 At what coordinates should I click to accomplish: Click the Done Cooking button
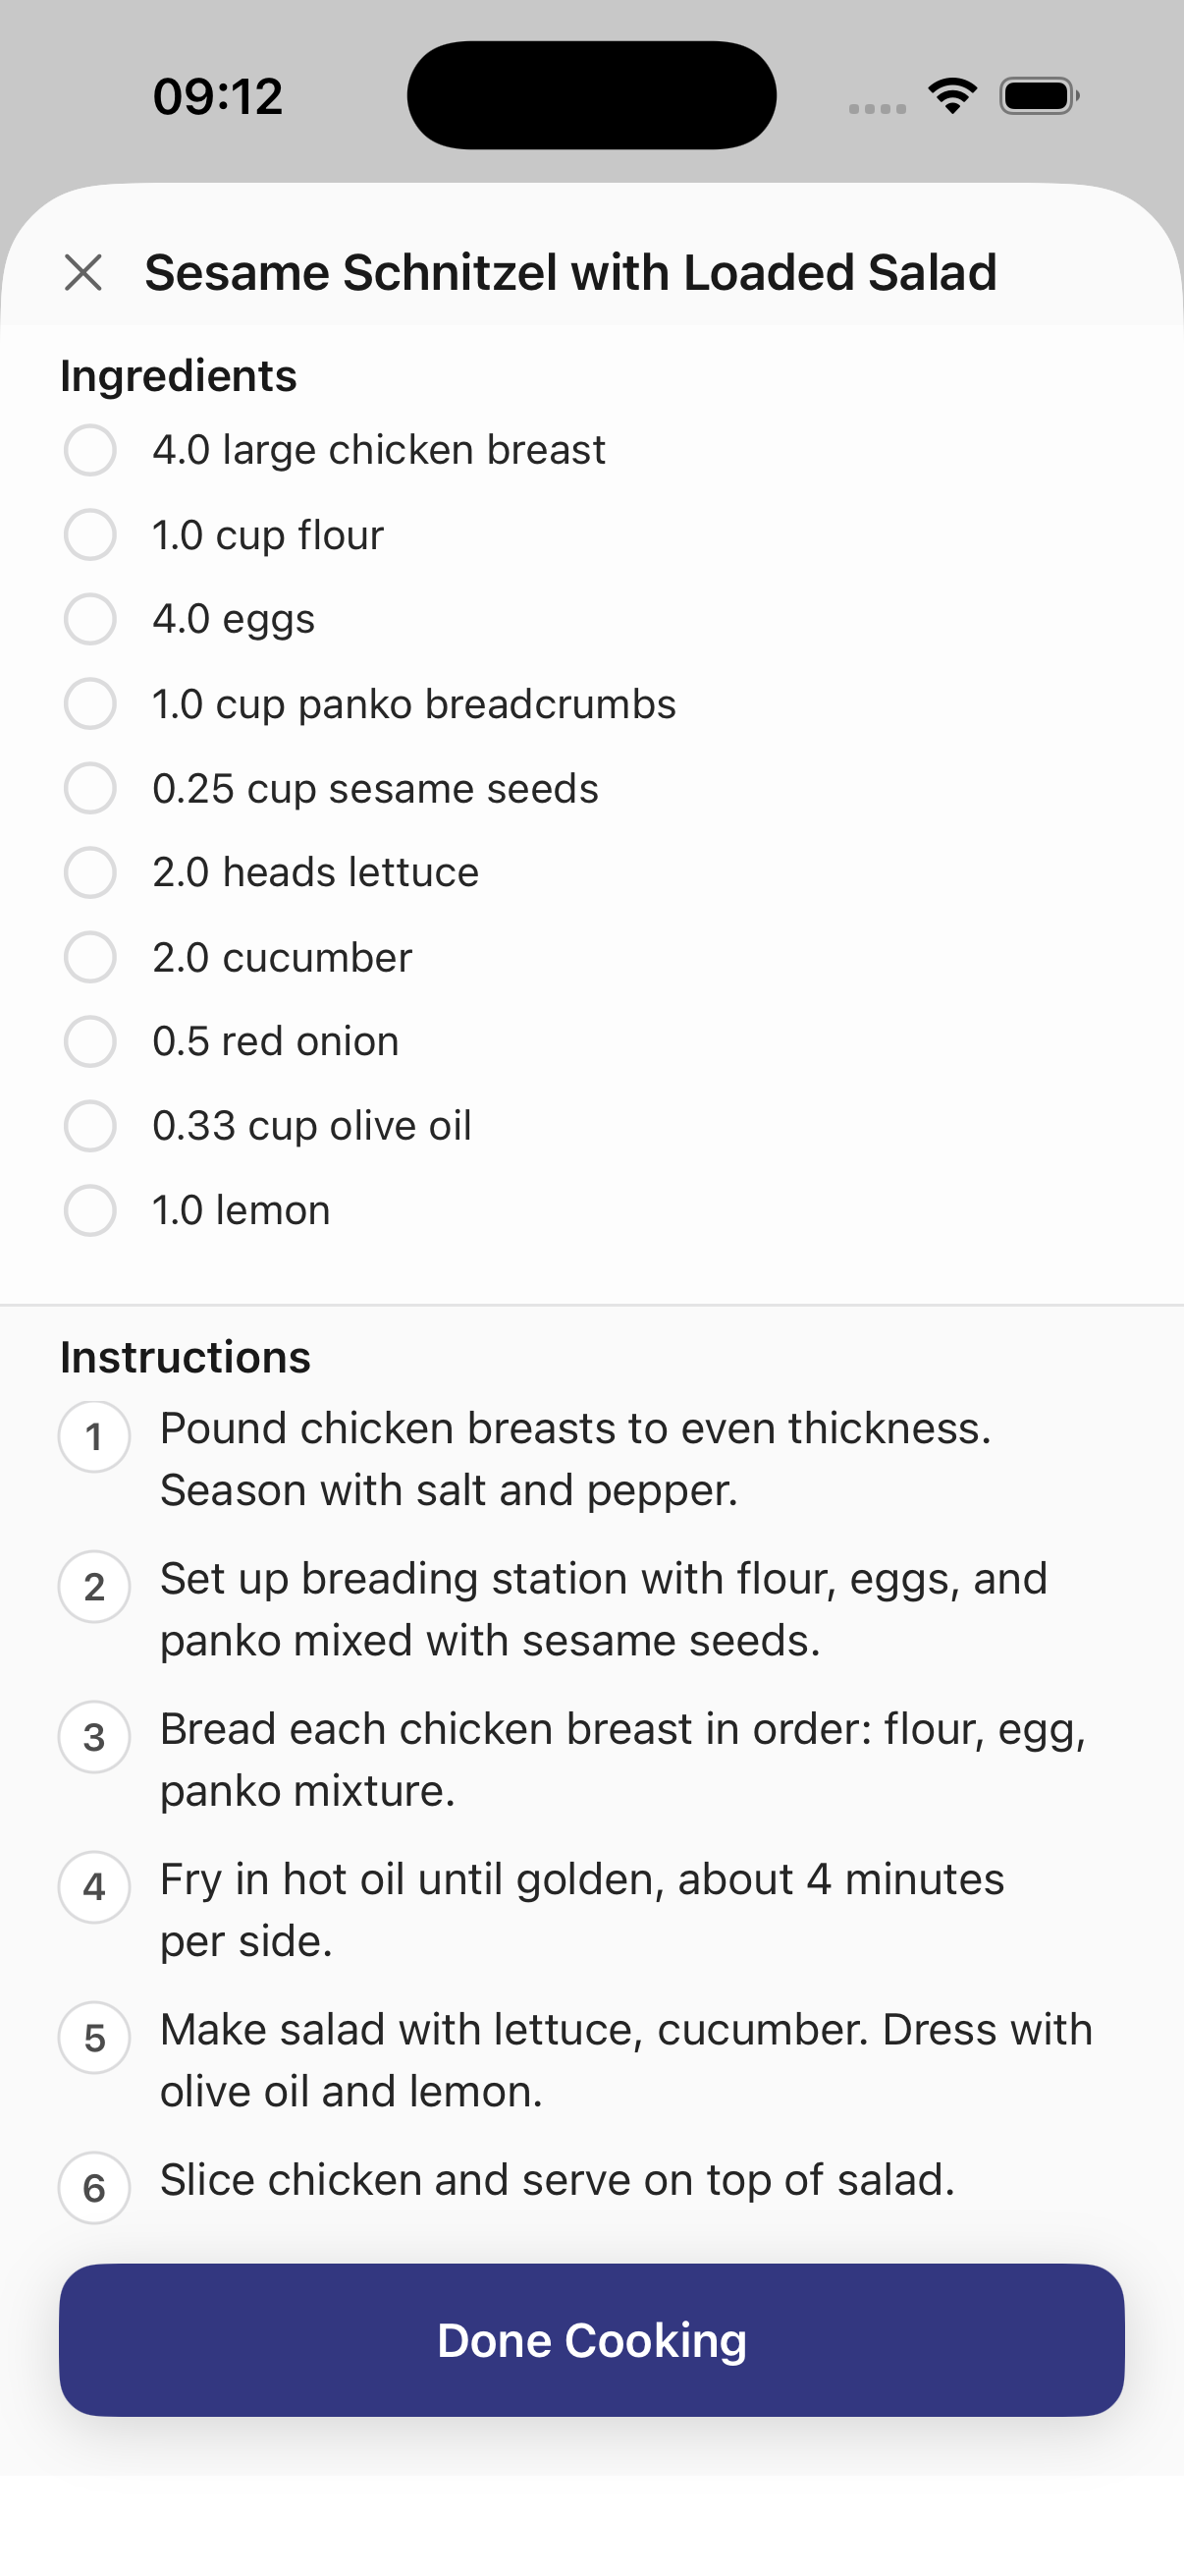click(591, 2341)
